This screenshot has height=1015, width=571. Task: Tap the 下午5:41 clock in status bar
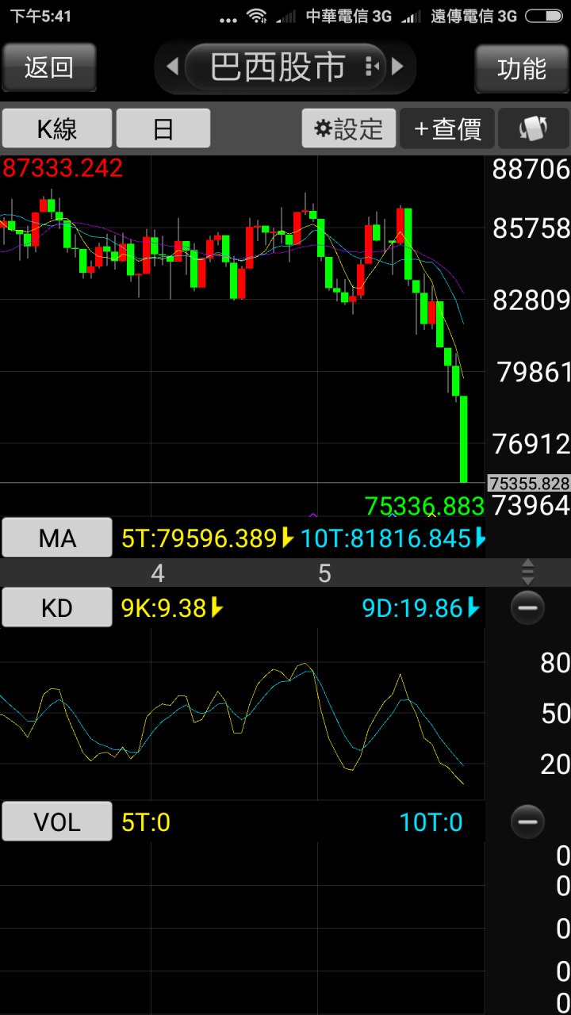pyautogui.click(x=40, y=16)
